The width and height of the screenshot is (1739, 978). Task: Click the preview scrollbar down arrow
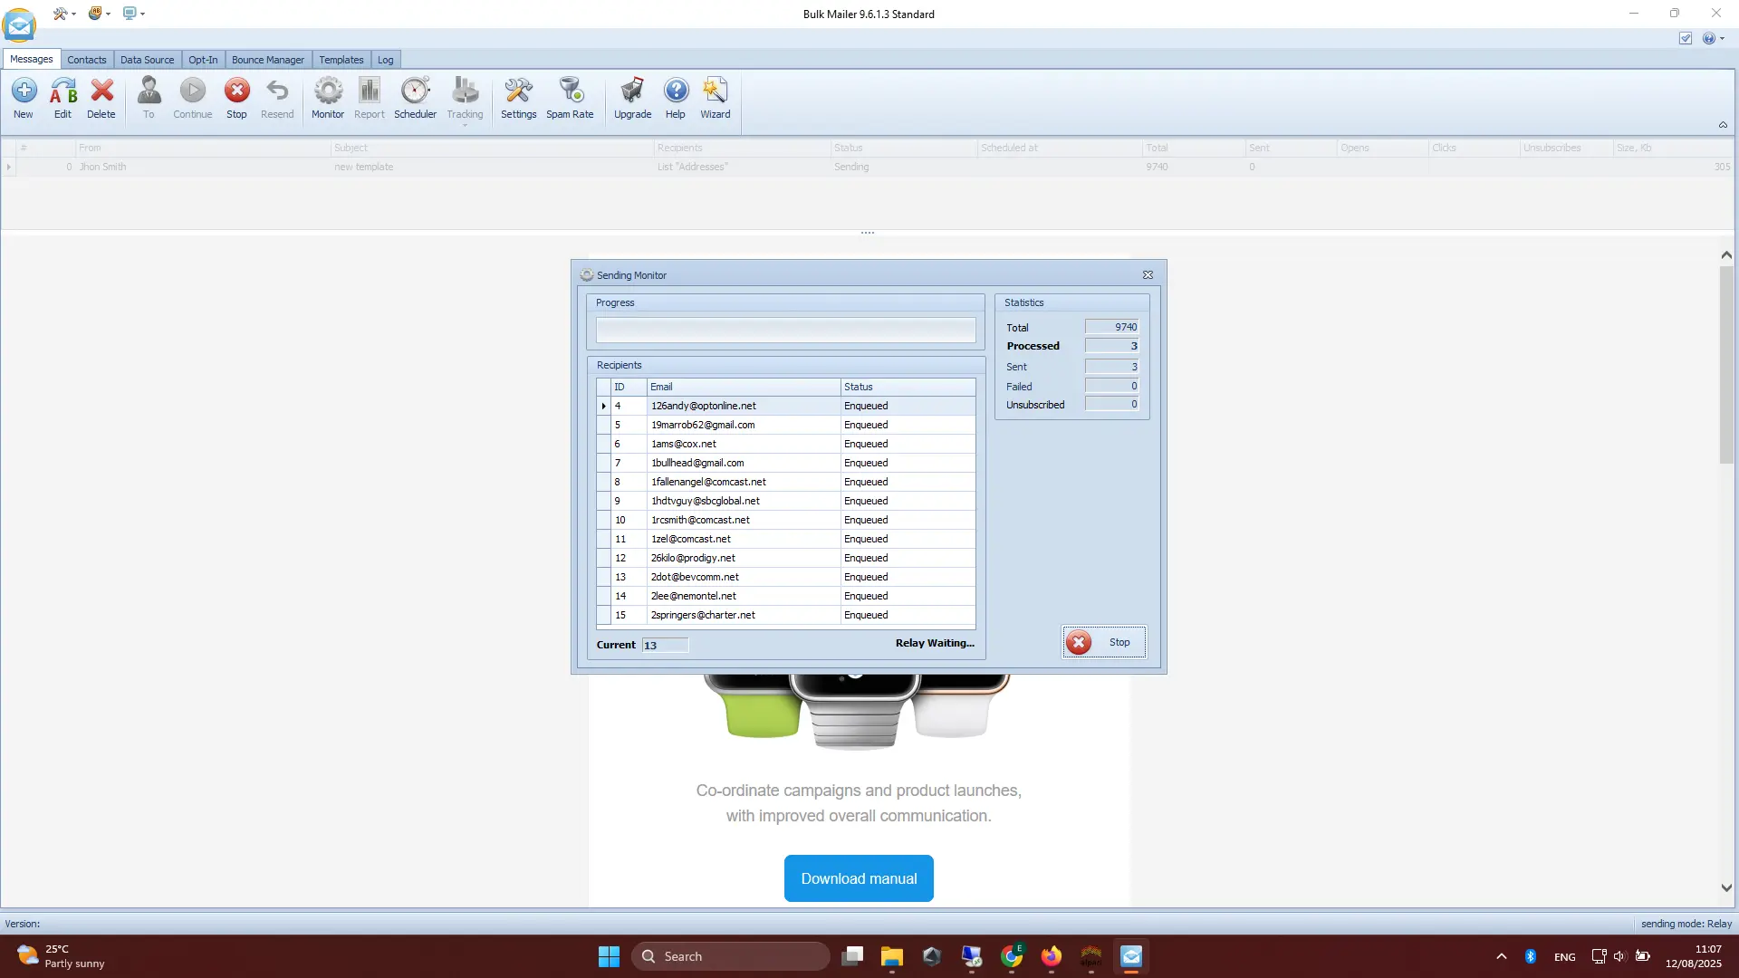pyautogui.click(x=1726, y=888)
